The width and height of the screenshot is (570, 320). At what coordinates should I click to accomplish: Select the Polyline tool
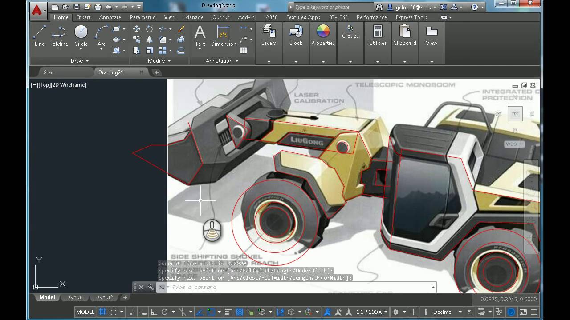(58, 36)
